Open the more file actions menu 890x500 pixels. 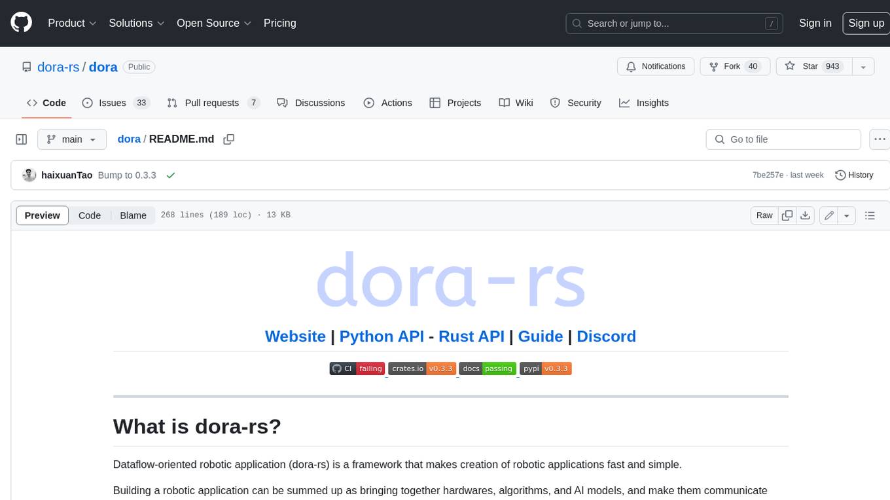point(880,139)
